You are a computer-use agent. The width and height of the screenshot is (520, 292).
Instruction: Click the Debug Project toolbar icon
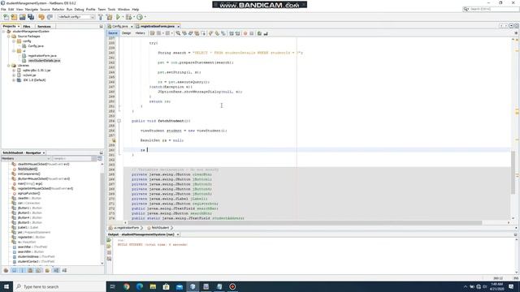tap(128, 17)
